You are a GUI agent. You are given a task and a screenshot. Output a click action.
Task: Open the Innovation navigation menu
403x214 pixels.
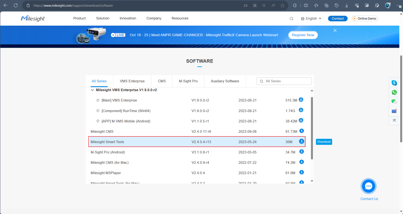tap(128, 18)
